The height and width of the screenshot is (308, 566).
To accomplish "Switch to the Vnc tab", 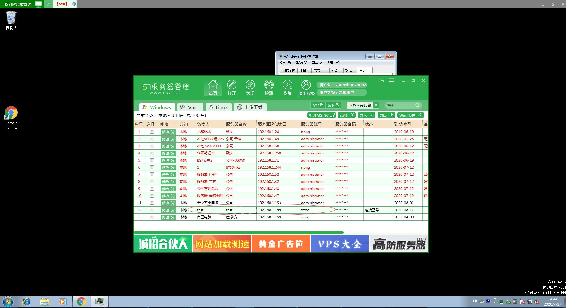I will [190, 107].
